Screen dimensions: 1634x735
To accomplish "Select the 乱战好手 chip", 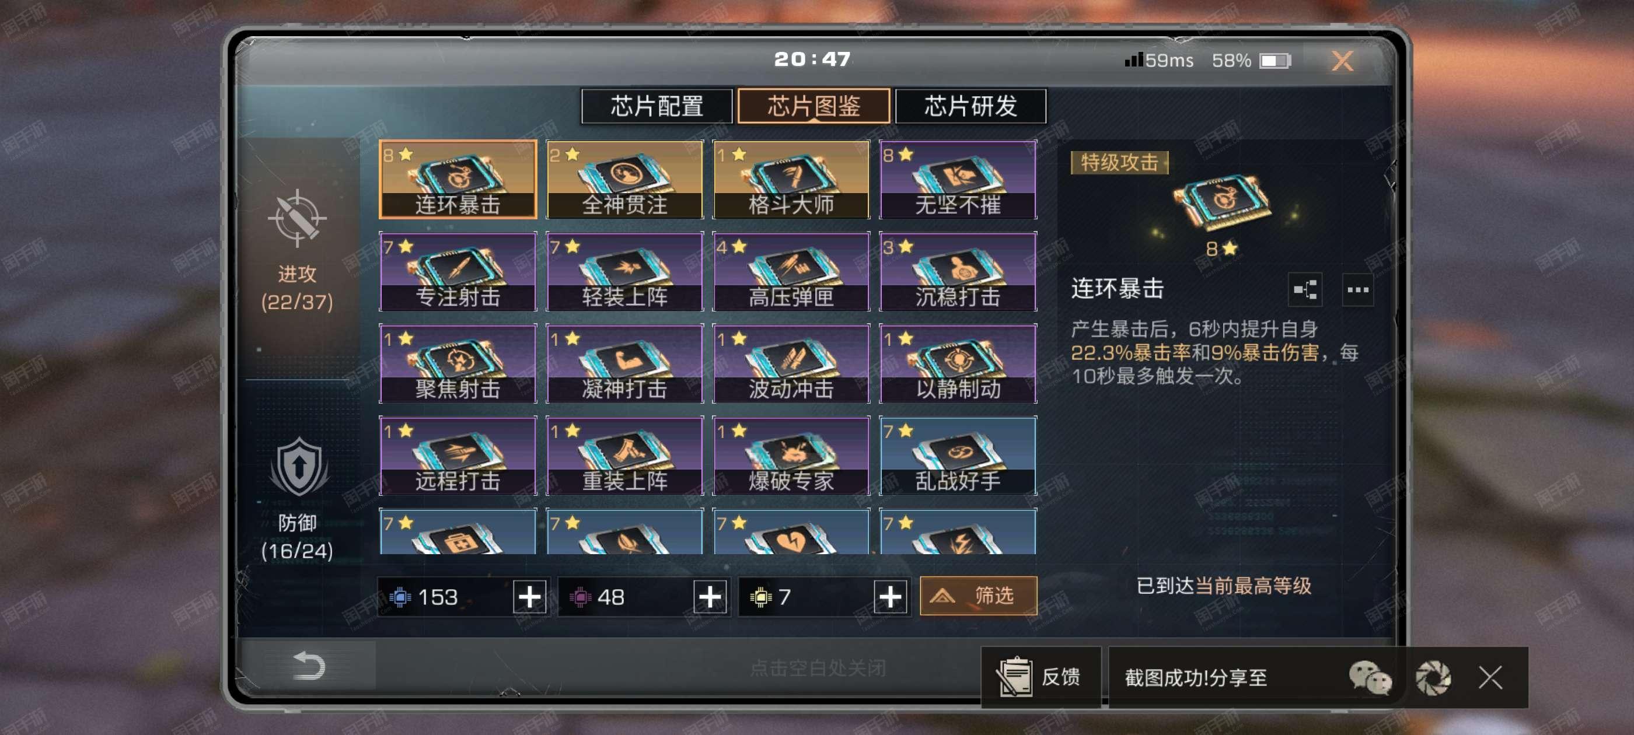I will pyautogui.click(x=958, y=456).
